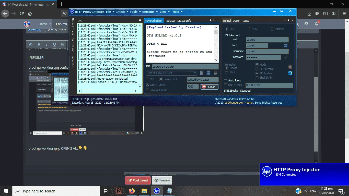The height and width of the screenshot is (196, 349).
Task: Click the HTTP Proxy Injector title bar logo
Action: (x=72, y=12)
